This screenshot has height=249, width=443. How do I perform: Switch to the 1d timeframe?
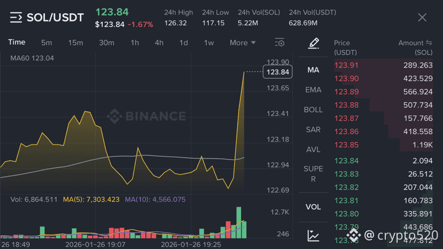(x=184, y=43)
